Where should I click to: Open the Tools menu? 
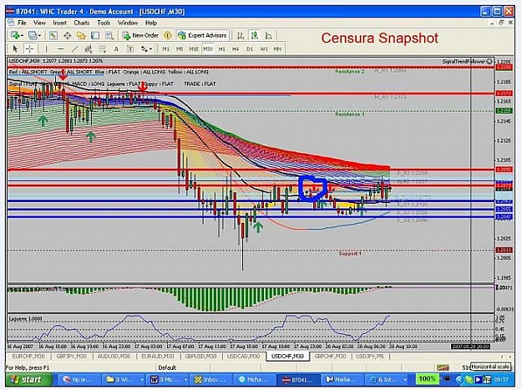point(104,23)
